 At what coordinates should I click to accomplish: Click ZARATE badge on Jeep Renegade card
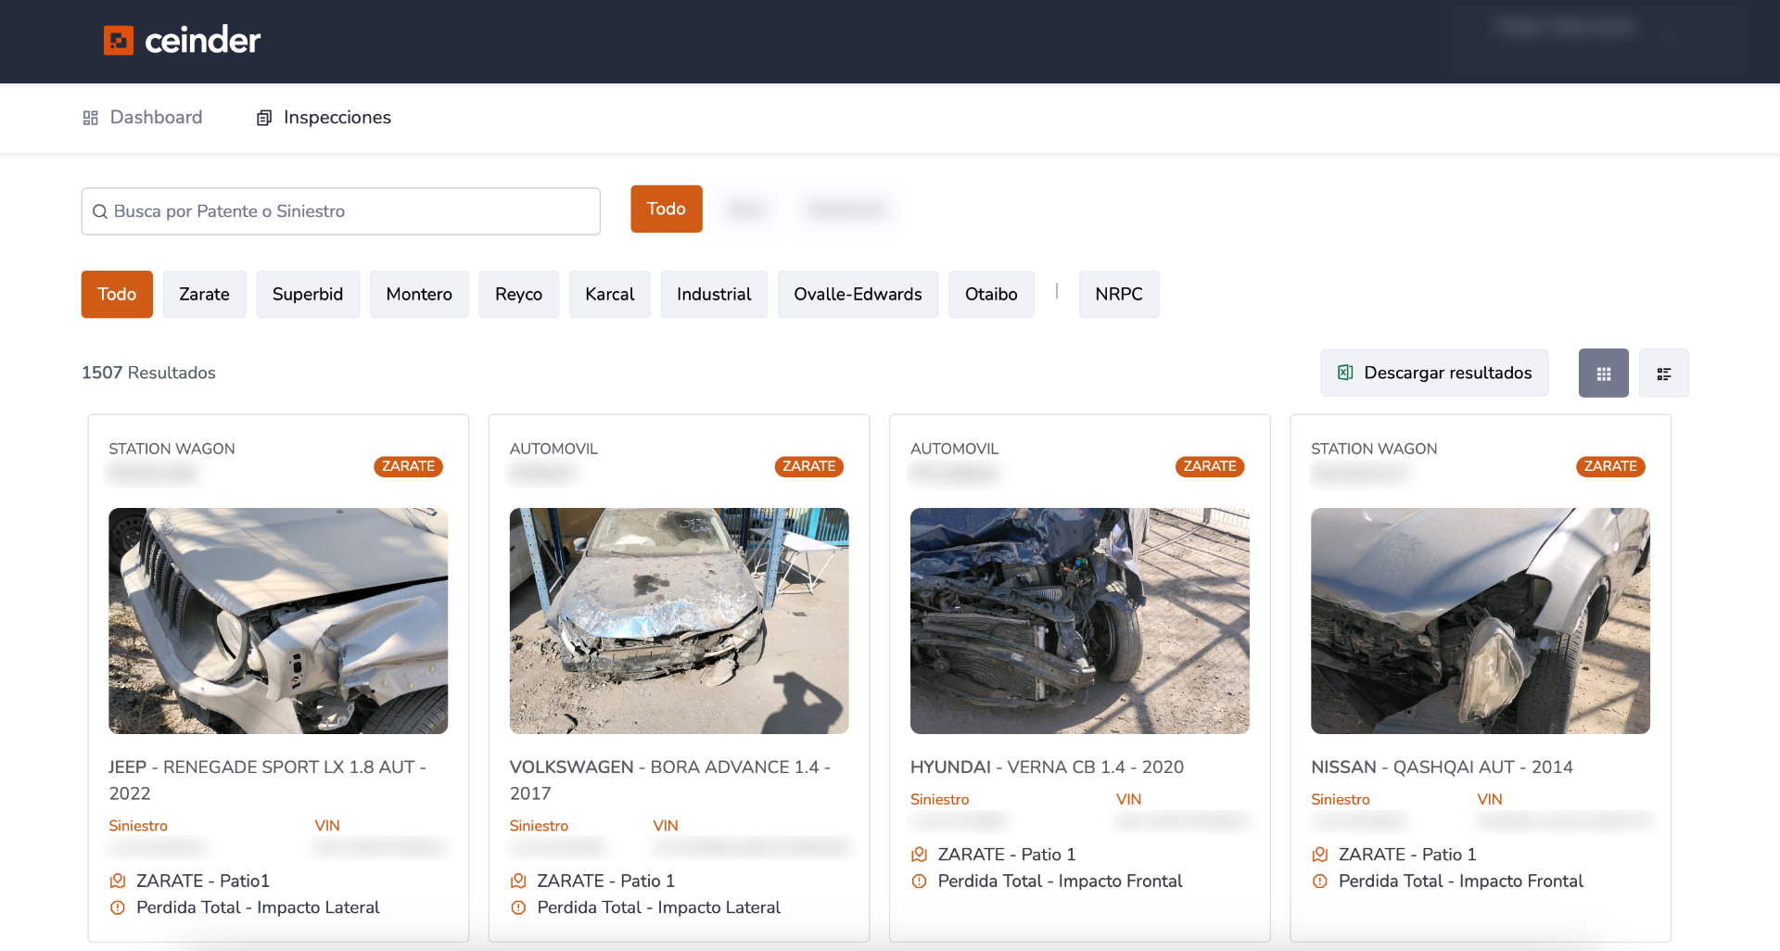[x=408, y=466]
